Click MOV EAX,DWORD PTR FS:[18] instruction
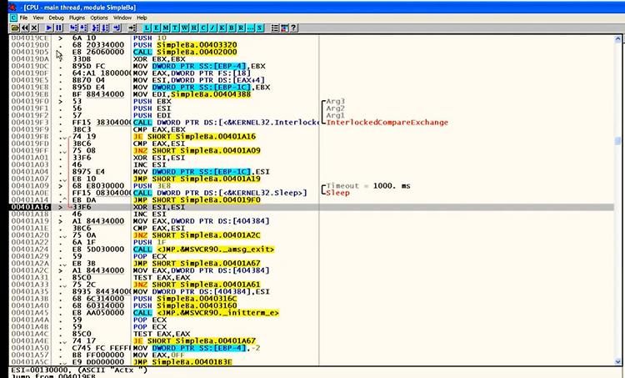This screenshot has height=378, width=625. [x=192, y=73]
